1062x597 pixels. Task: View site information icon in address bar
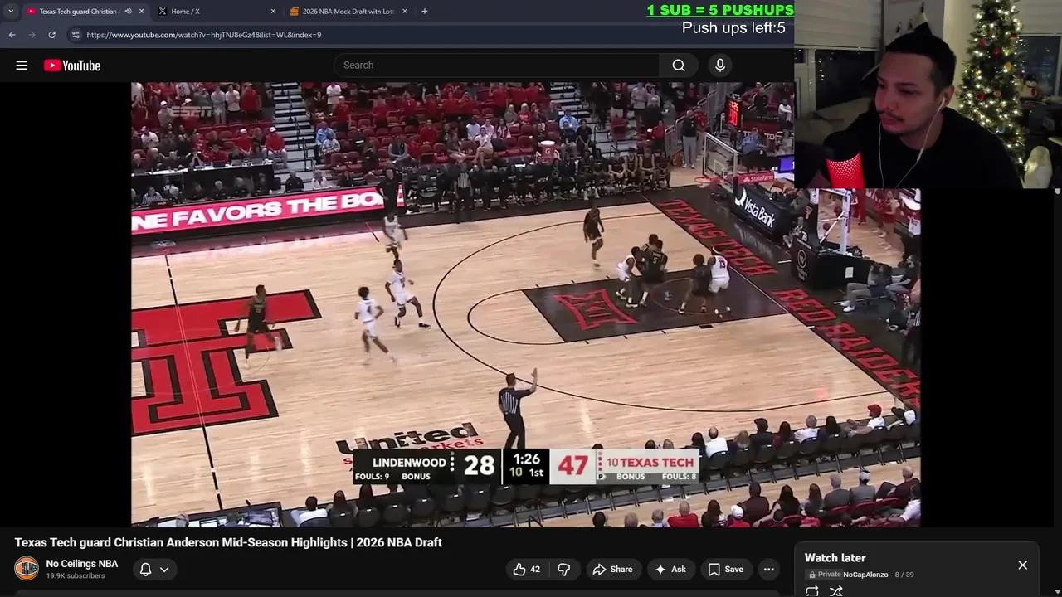[76, 35]
